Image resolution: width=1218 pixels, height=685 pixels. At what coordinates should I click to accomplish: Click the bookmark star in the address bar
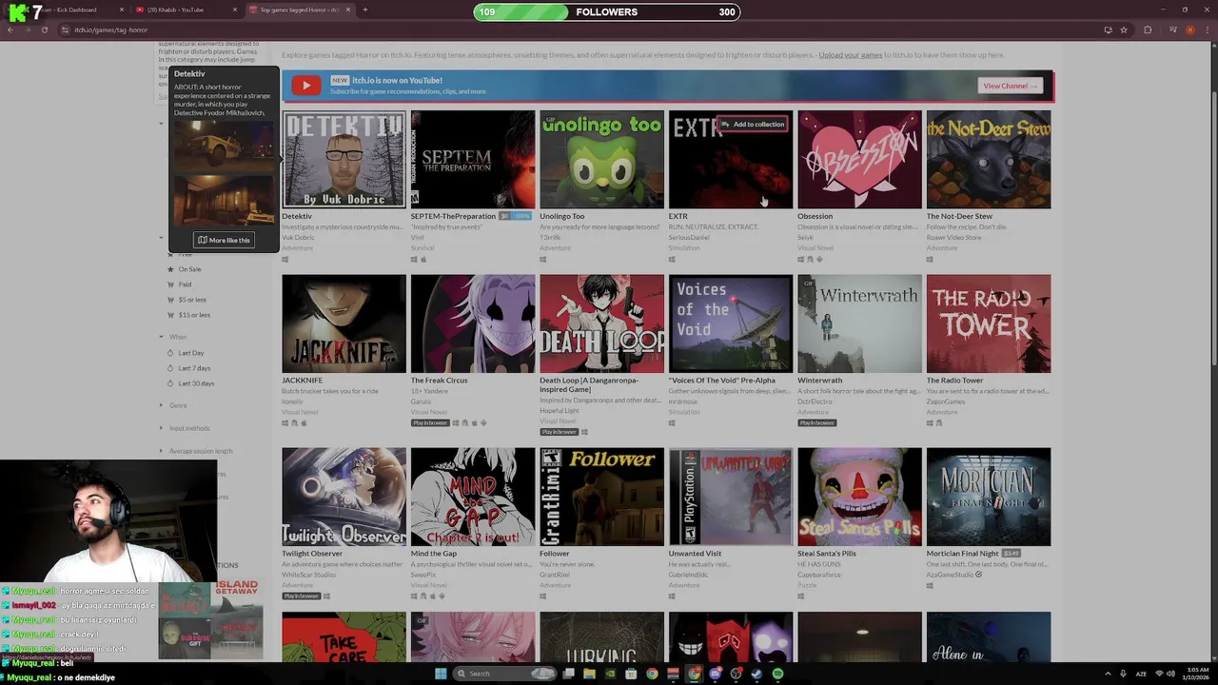[1123, 29]
